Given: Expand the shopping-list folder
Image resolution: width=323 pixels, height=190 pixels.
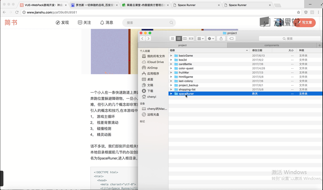Looking at the screenshot, I should [171, 90].
